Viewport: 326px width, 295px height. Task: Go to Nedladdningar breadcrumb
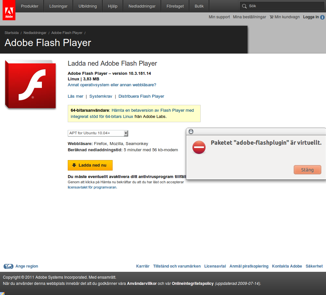35,33
